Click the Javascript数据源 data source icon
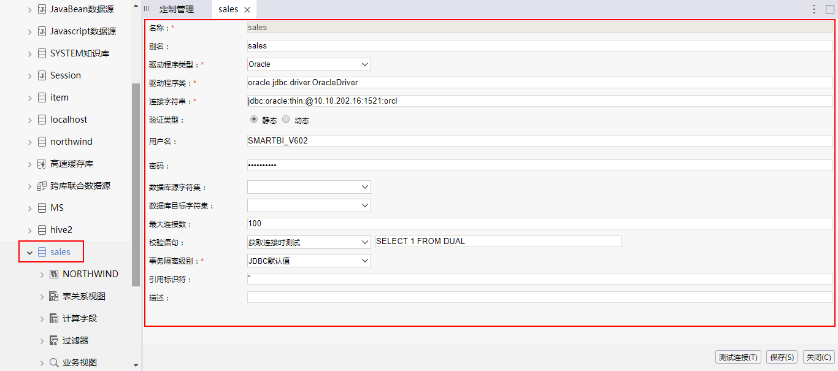 (42, 31)
